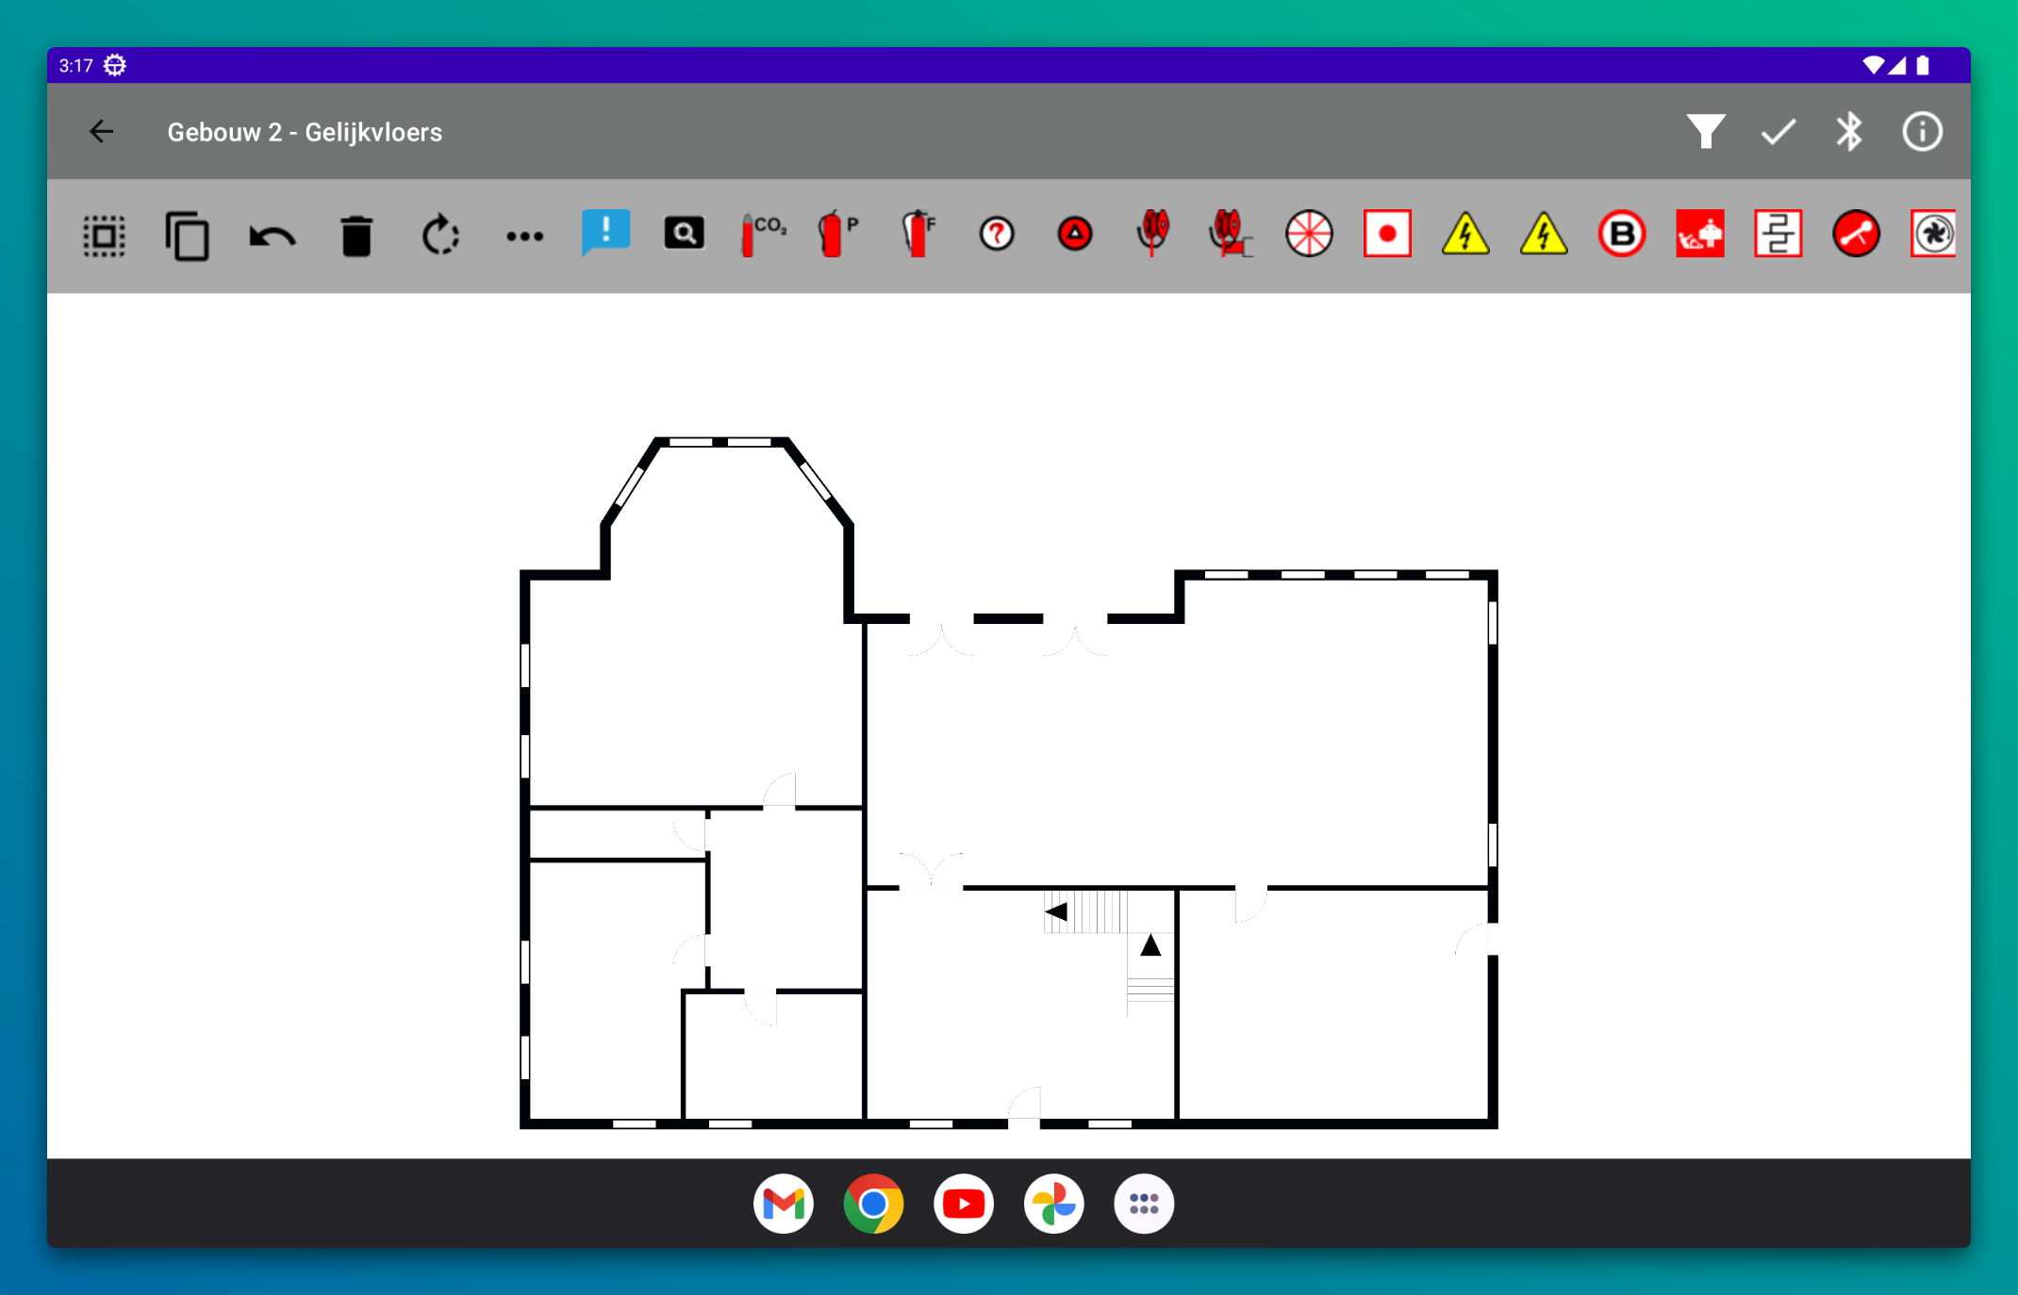Open Chrome from the taskbar

coord(873,1204)
